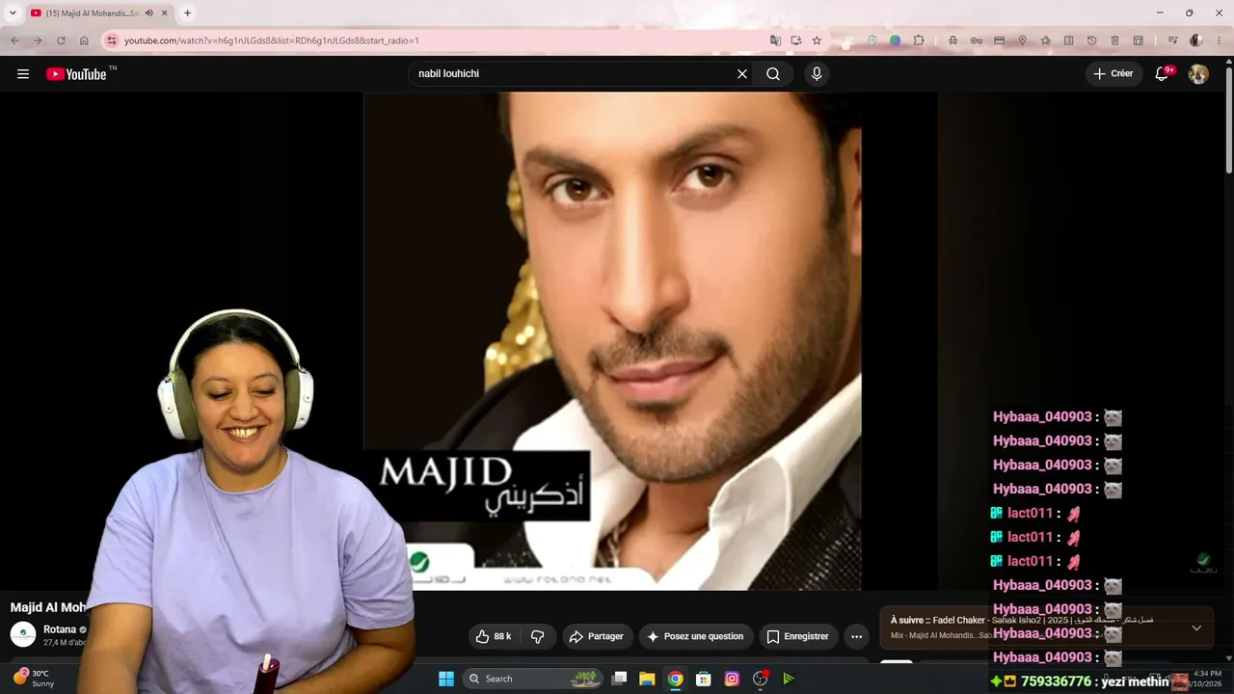Open the weather widget showing 30°C Sunny

(34, 679)
